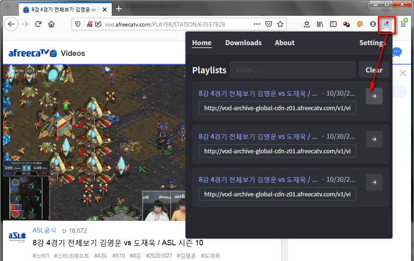The image size is (414, 261).
Task: Click the StarCraft video player
Action: pyautogui.click(x=94, y=143)
